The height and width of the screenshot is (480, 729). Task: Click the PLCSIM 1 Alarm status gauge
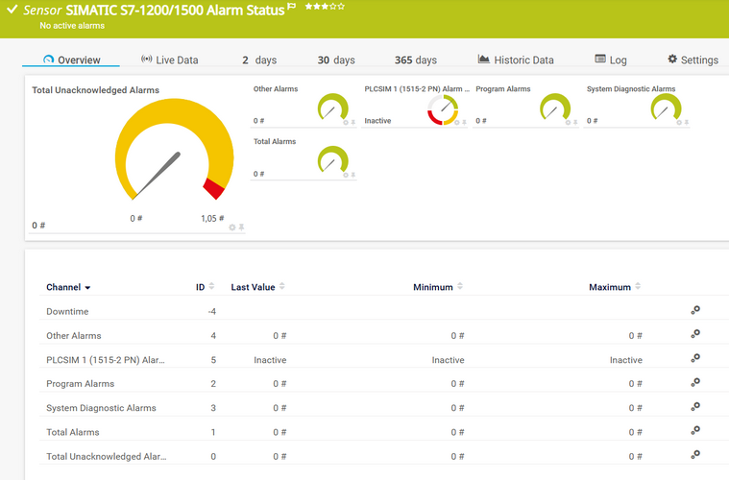[443, 109]
